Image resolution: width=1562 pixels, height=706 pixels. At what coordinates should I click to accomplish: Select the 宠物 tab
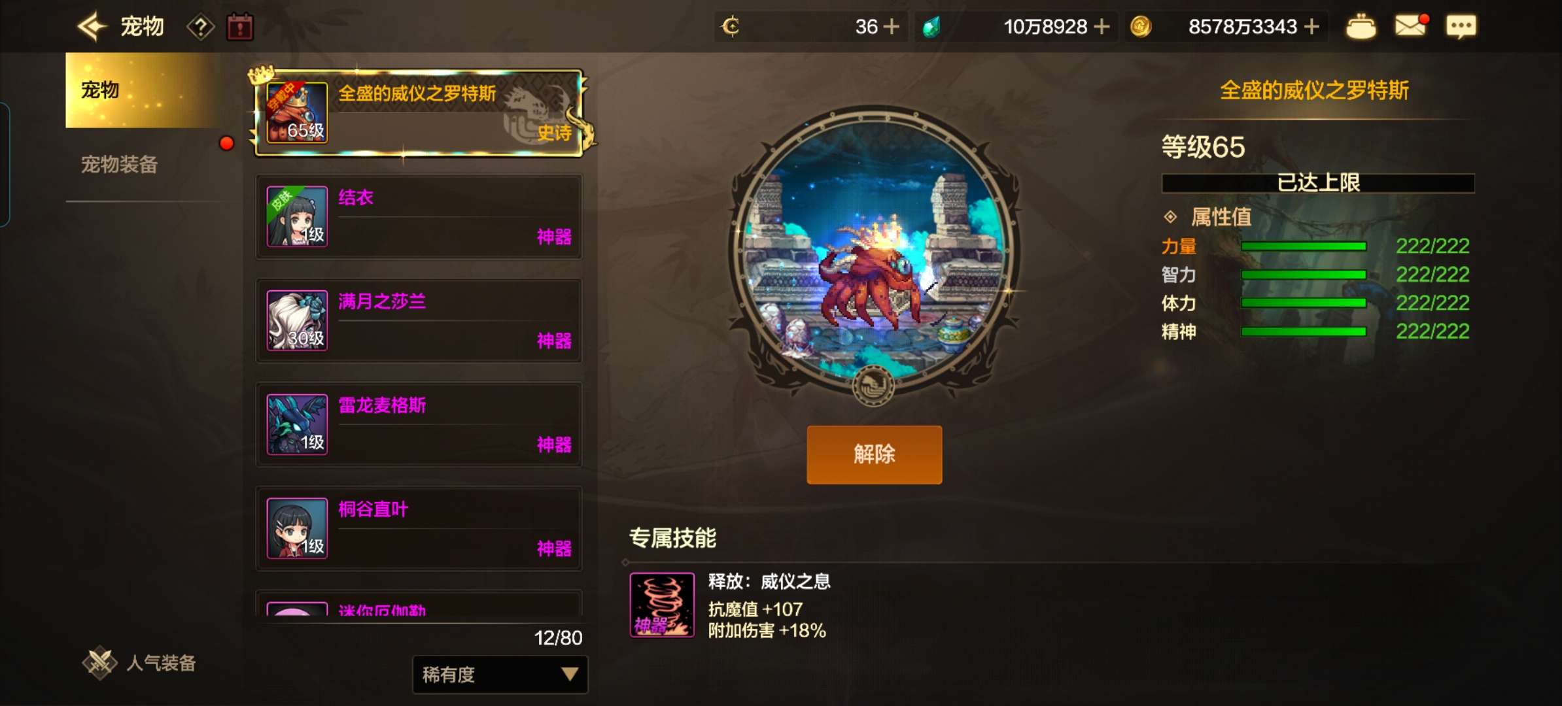[x=142, y=90]
